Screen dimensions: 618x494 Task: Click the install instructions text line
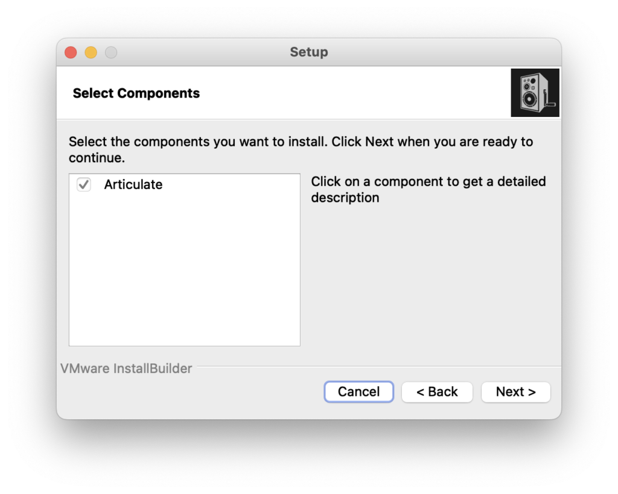pos(301,142)
